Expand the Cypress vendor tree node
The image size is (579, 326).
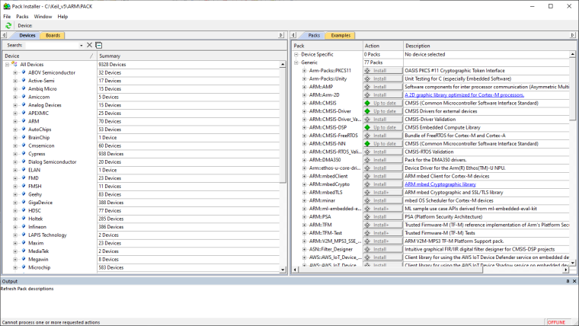(x=14, y=154)
